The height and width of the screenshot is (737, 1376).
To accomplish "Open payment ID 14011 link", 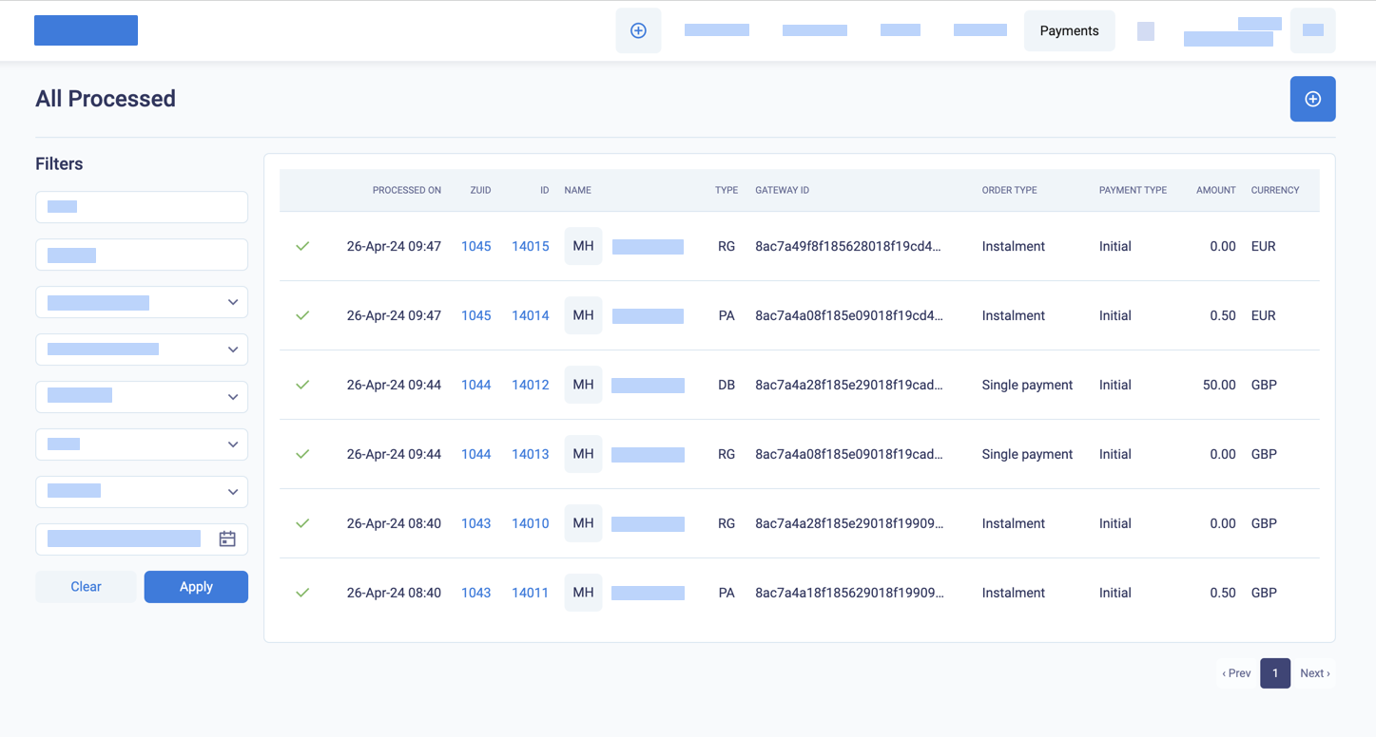I will 530,593.
